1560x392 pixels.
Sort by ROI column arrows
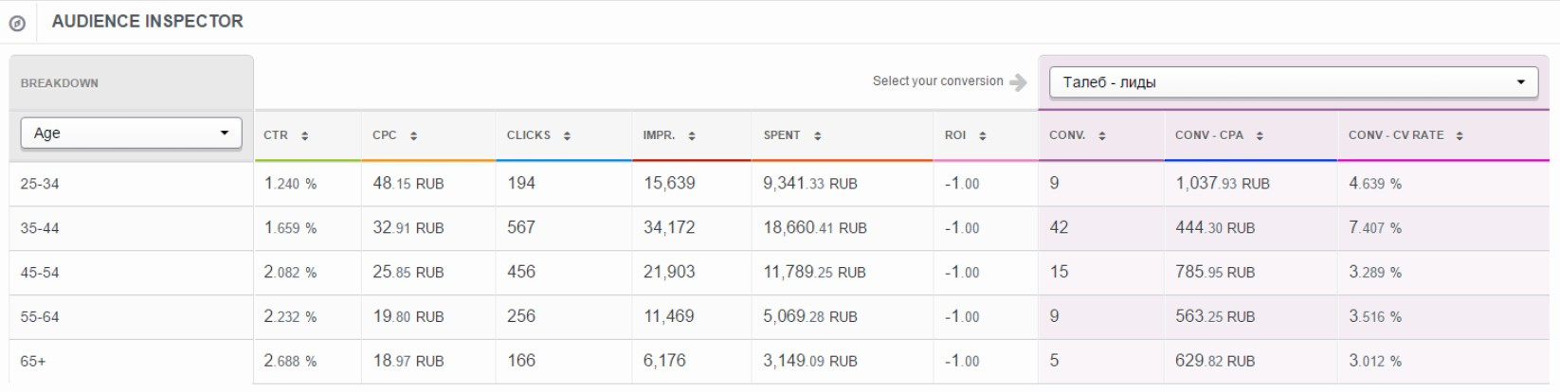(x=983, y=136)
